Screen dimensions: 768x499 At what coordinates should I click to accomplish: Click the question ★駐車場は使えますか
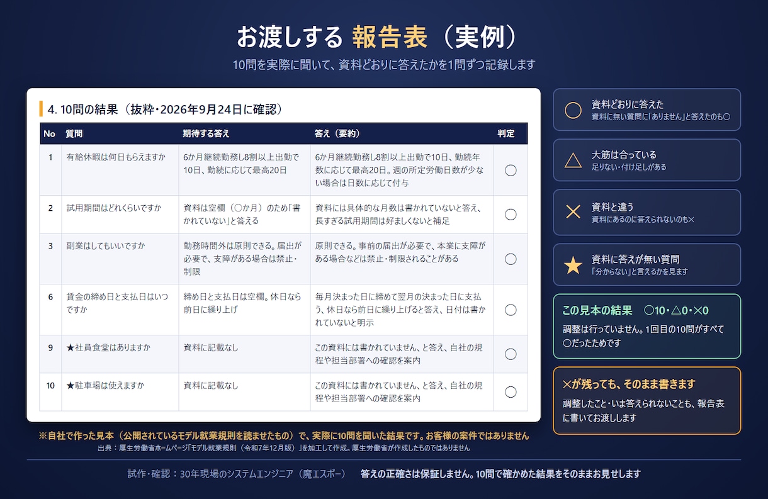coord(104,385)
